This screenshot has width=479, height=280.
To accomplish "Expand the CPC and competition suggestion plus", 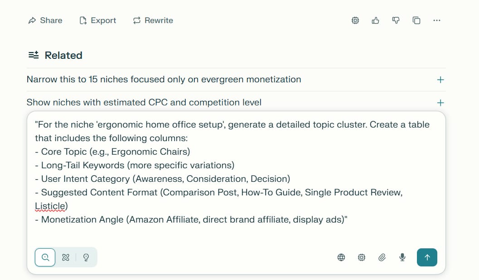I will [440, 103].
